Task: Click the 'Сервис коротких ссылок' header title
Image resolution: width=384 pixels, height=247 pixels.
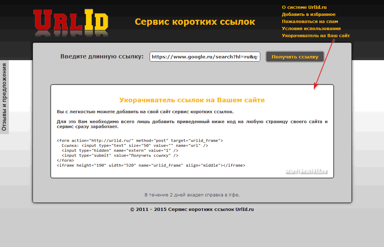Action: tap(195, 22)
